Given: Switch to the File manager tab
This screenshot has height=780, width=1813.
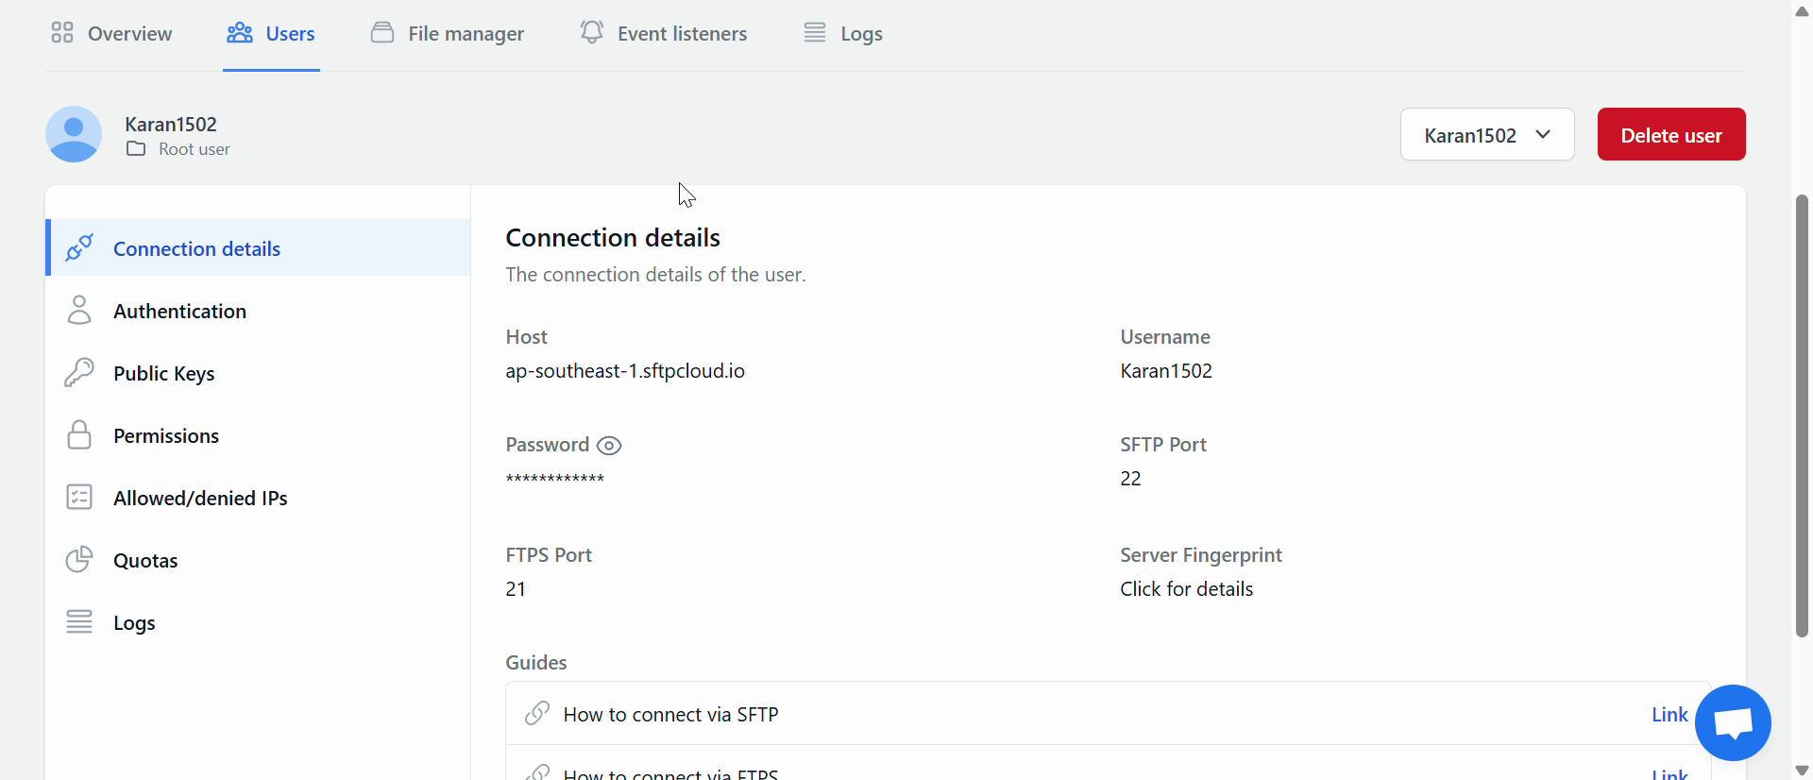Looking at the screenshot, I should click(448, 34).
